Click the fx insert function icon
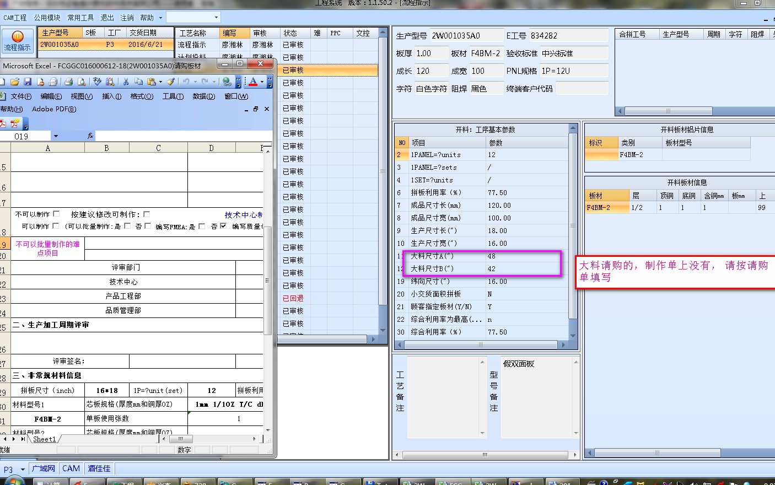775x485 pixels. click(x=90, y=136)
